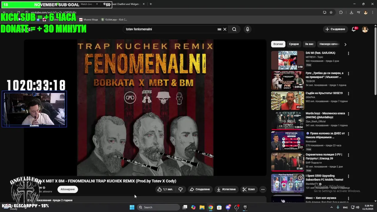Open Chrome icon on the taskbar
Image resolution: width=377 pixels, height=212 pixels.
click(x=211, y=207)
